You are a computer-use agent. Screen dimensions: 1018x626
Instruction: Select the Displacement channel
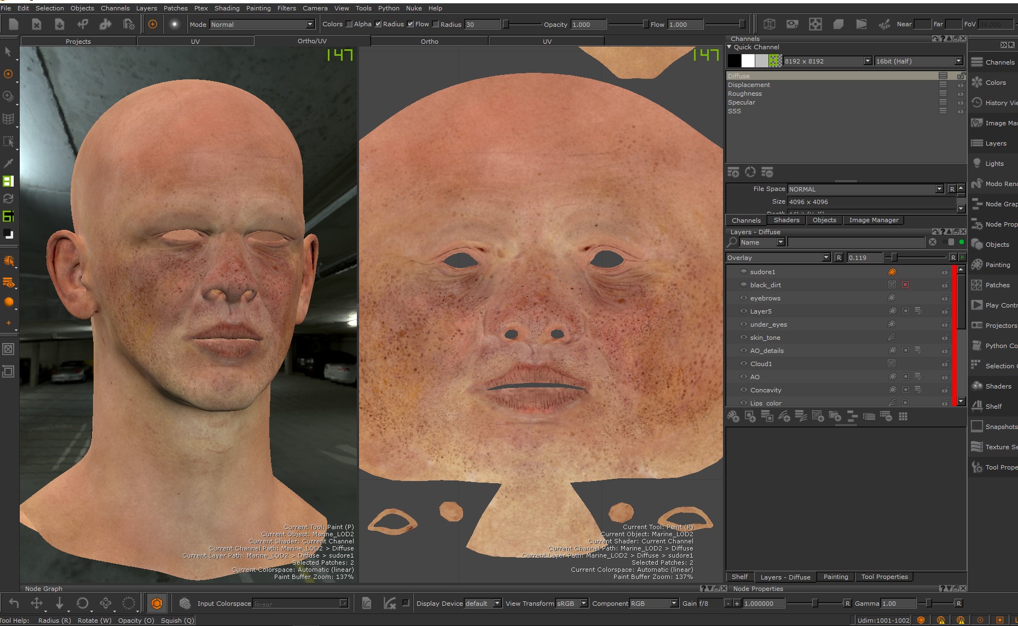(749, 85)
